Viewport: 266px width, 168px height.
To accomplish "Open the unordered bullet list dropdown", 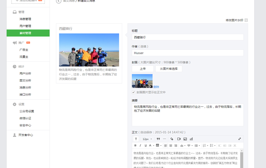I will point(215,146).
